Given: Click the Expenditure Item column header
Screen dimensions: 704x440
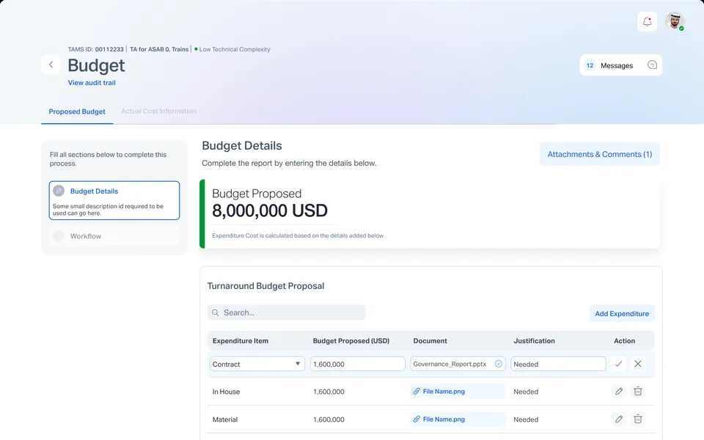Looking at the screenshot, I should pyautogui.click(x=241, y=341).
